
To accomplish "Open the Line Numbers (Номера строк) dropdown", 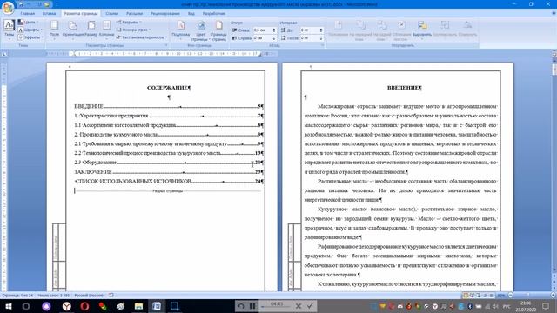I will [133, 30].
